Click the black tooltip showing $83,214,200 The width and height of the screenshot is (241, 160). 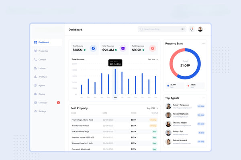[115, 63]
